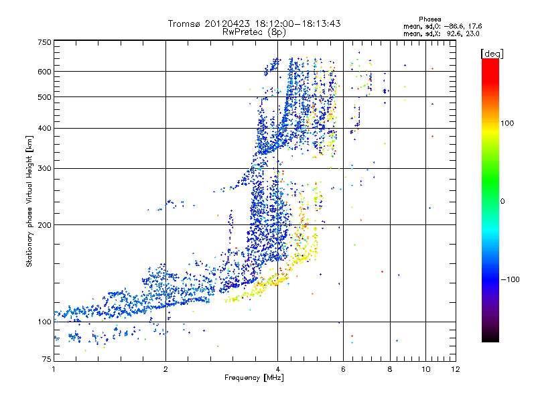536x402 pixels.
Task: Click the y-axis tick label '100'
Action: 44,322
